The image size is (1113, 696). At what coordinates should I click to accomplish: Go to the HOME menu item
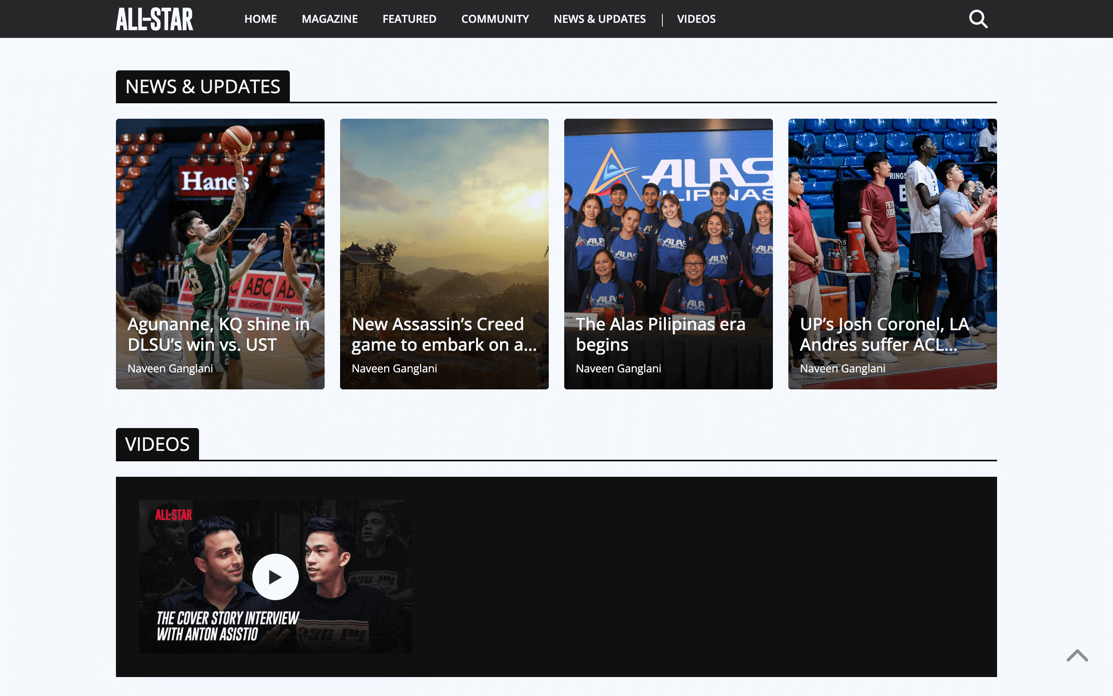[x=260, y=19]
